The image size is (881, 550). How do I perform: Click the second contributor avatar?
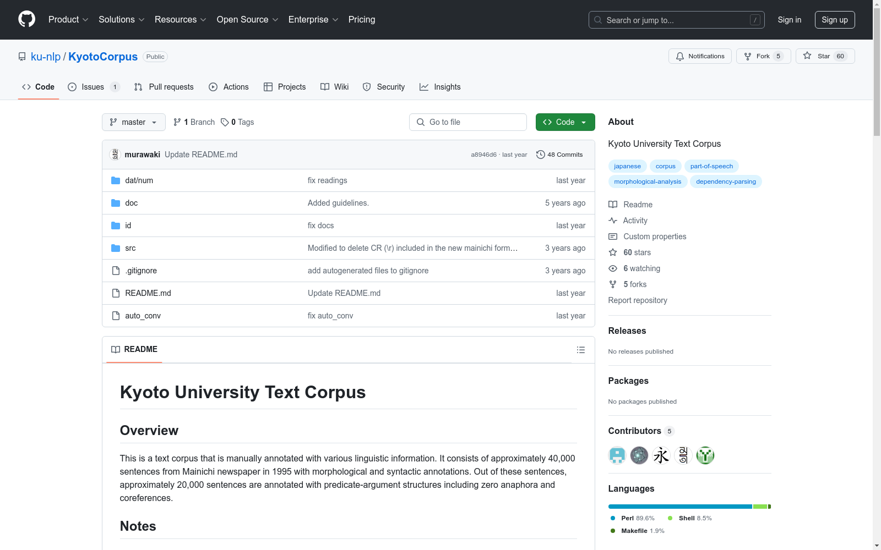click(639, 455)
